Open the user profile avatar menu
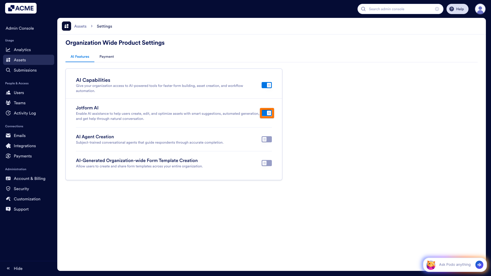This screenshot has height=276, width=491. point(480,9)
